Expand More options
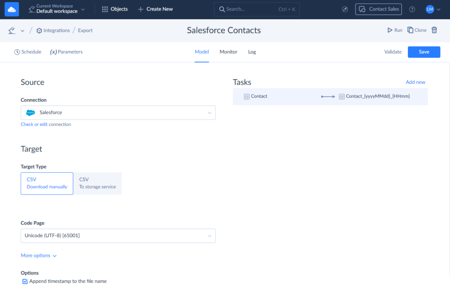Screen dimensions: 450x285 point(39,256)
